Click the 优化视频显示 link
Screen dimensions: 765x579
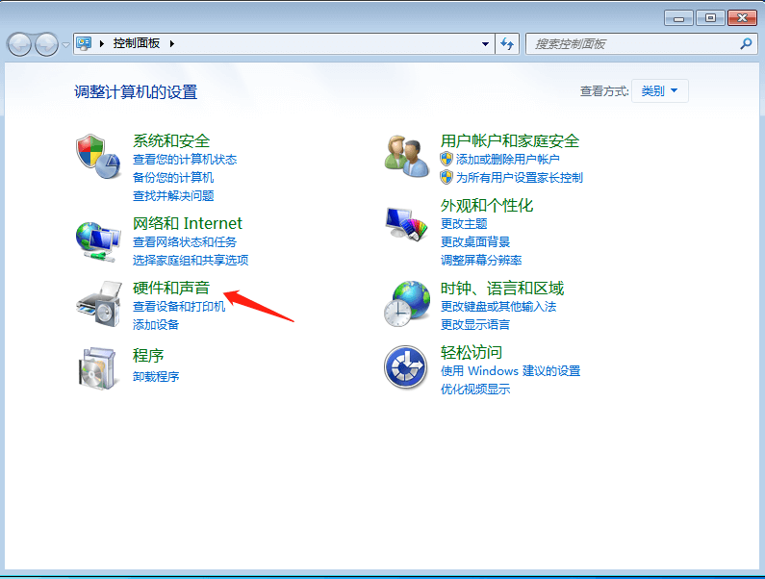coord(475,389)
